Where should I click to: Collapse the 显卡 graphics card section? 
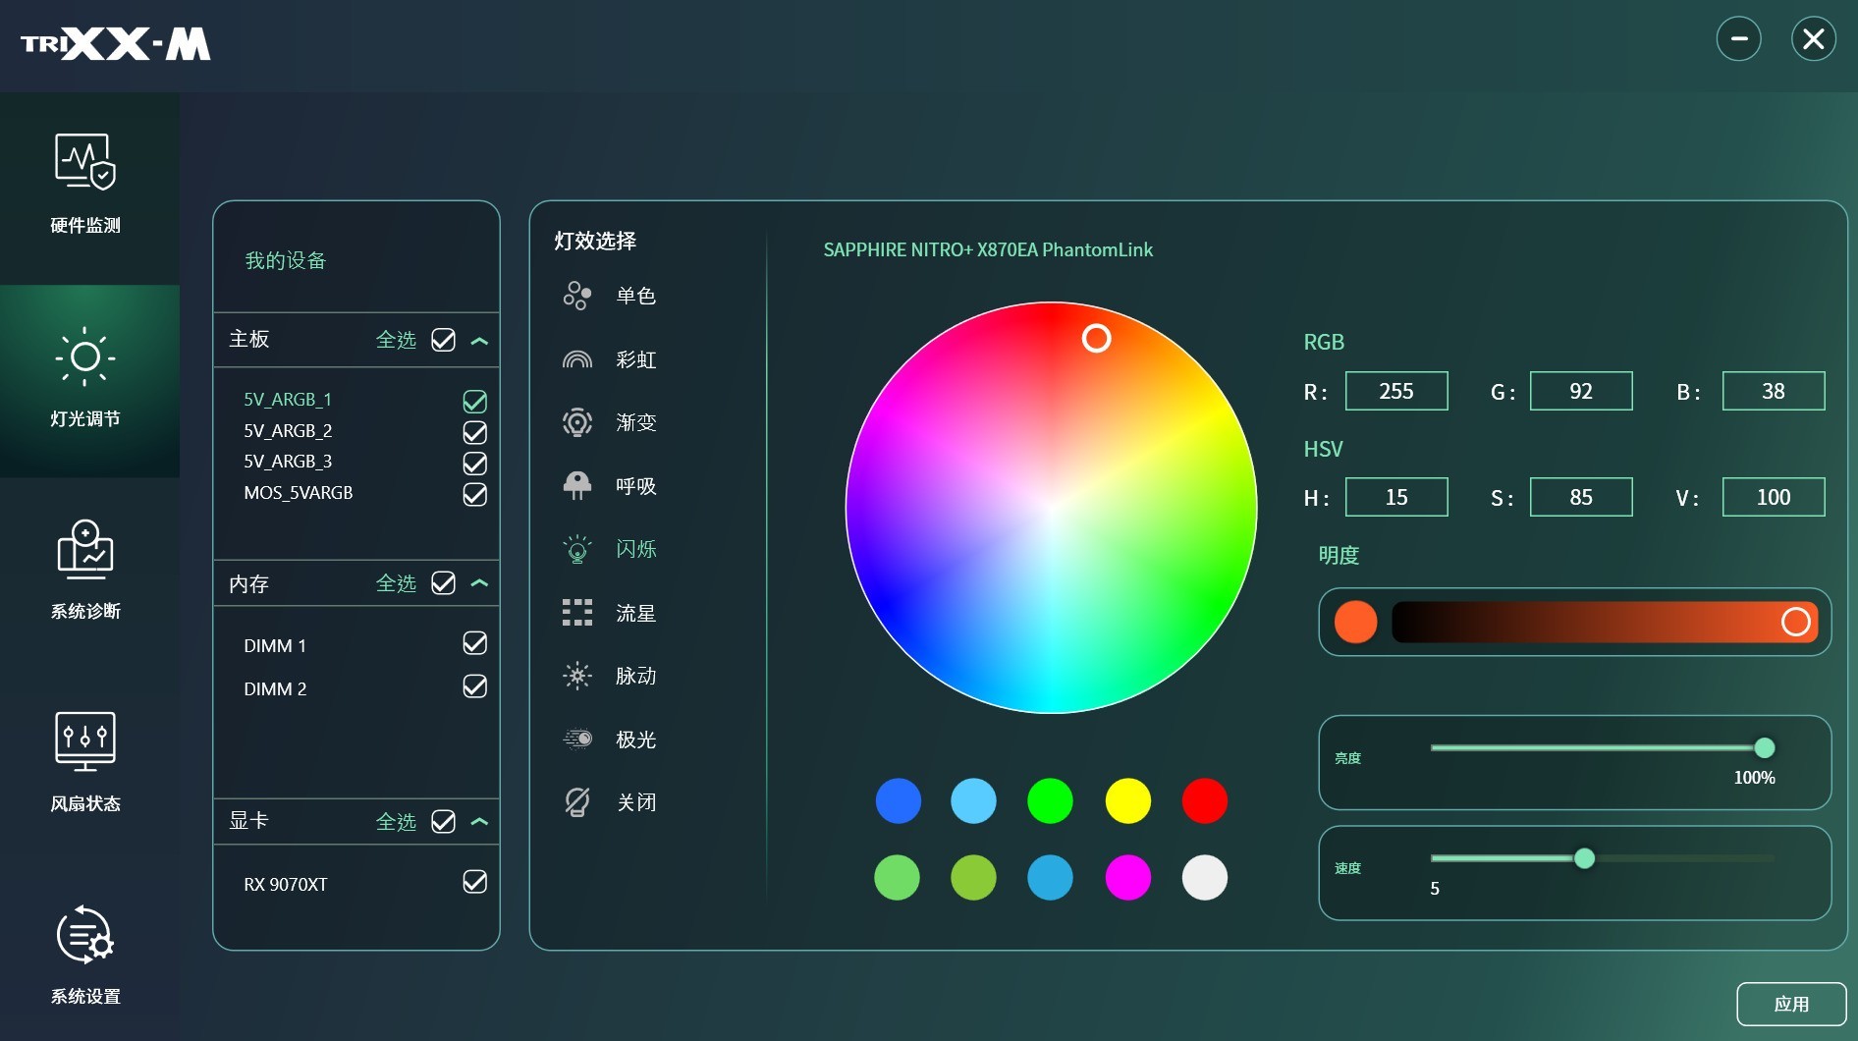coord(479,822)
